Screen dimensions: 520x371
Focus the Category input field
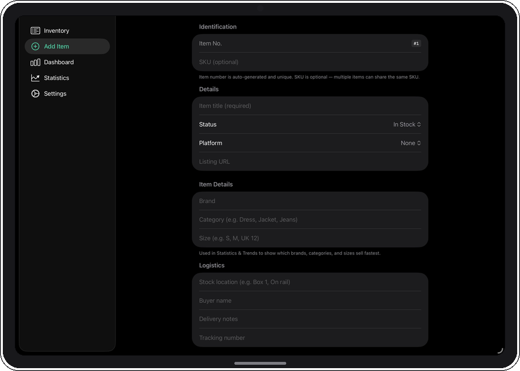coord(310,220)
